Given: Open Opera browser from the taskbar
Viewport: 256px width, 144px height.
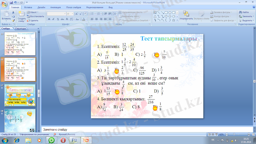Looking at the screenshot, I should click(x=63, y=140).
